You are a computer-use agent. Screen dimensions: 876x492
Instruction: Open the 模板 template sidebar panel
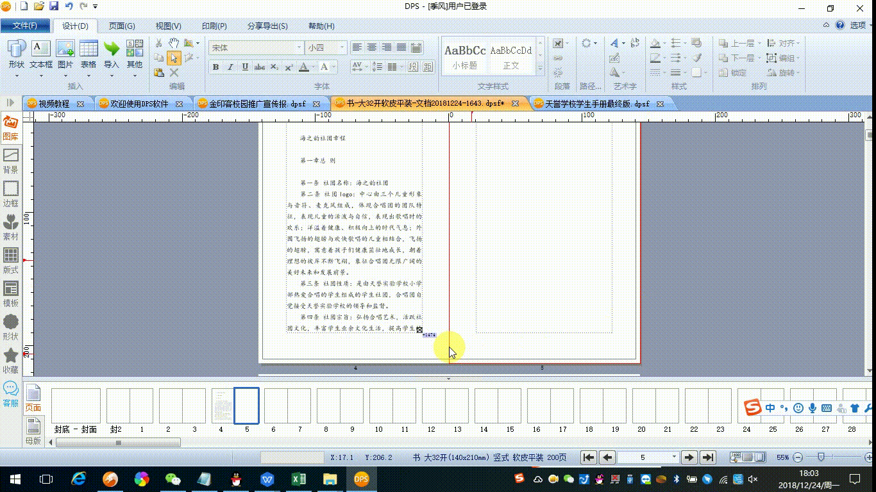click(x=10, y=295)
